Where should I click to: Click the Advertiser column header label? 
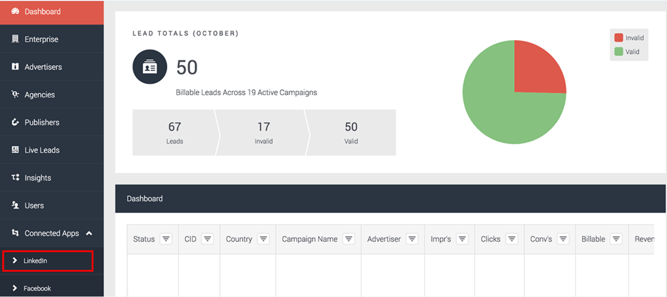(x=384, y=239)
